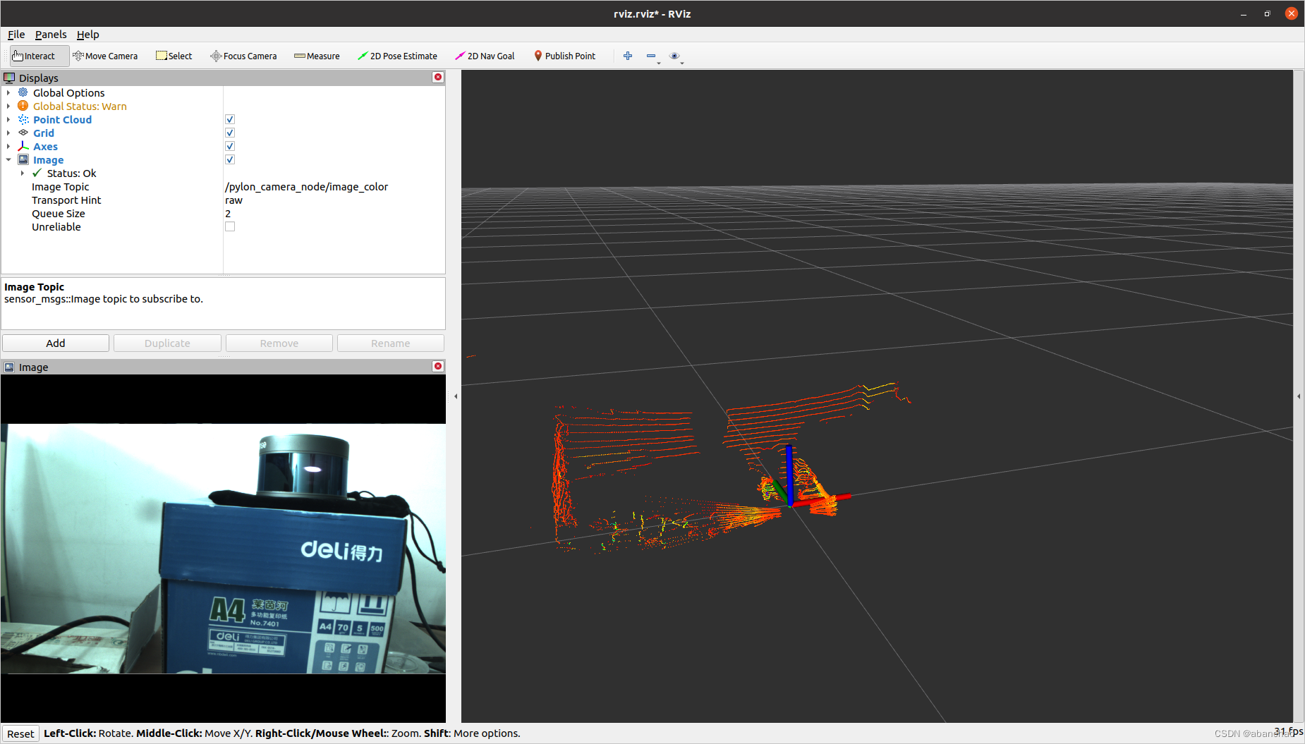Viewport: 1305px width, 744px height.
Task: Click the Image Topic value field
Action: tap(306, 186)
